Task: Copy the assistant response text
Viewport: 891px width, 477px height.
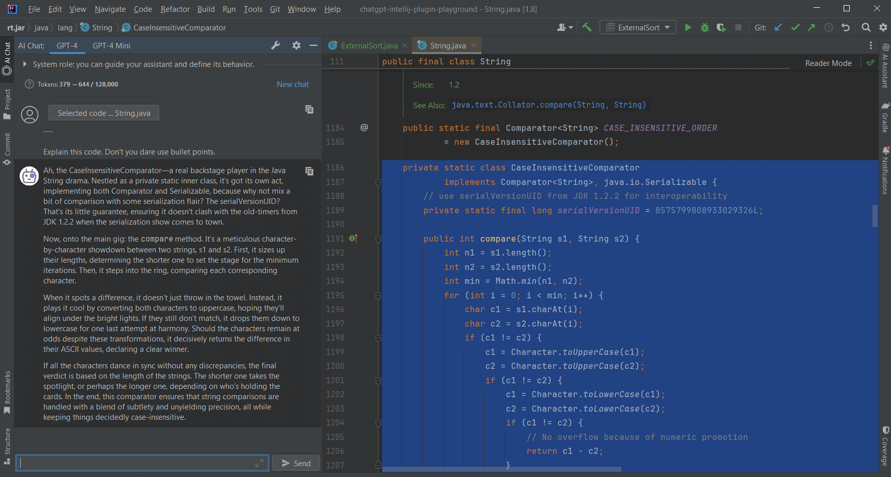Action: (309, 171)
